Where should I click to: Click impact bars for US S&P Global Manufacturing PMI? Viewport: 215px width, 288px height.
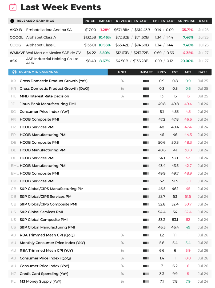(146, 228)
